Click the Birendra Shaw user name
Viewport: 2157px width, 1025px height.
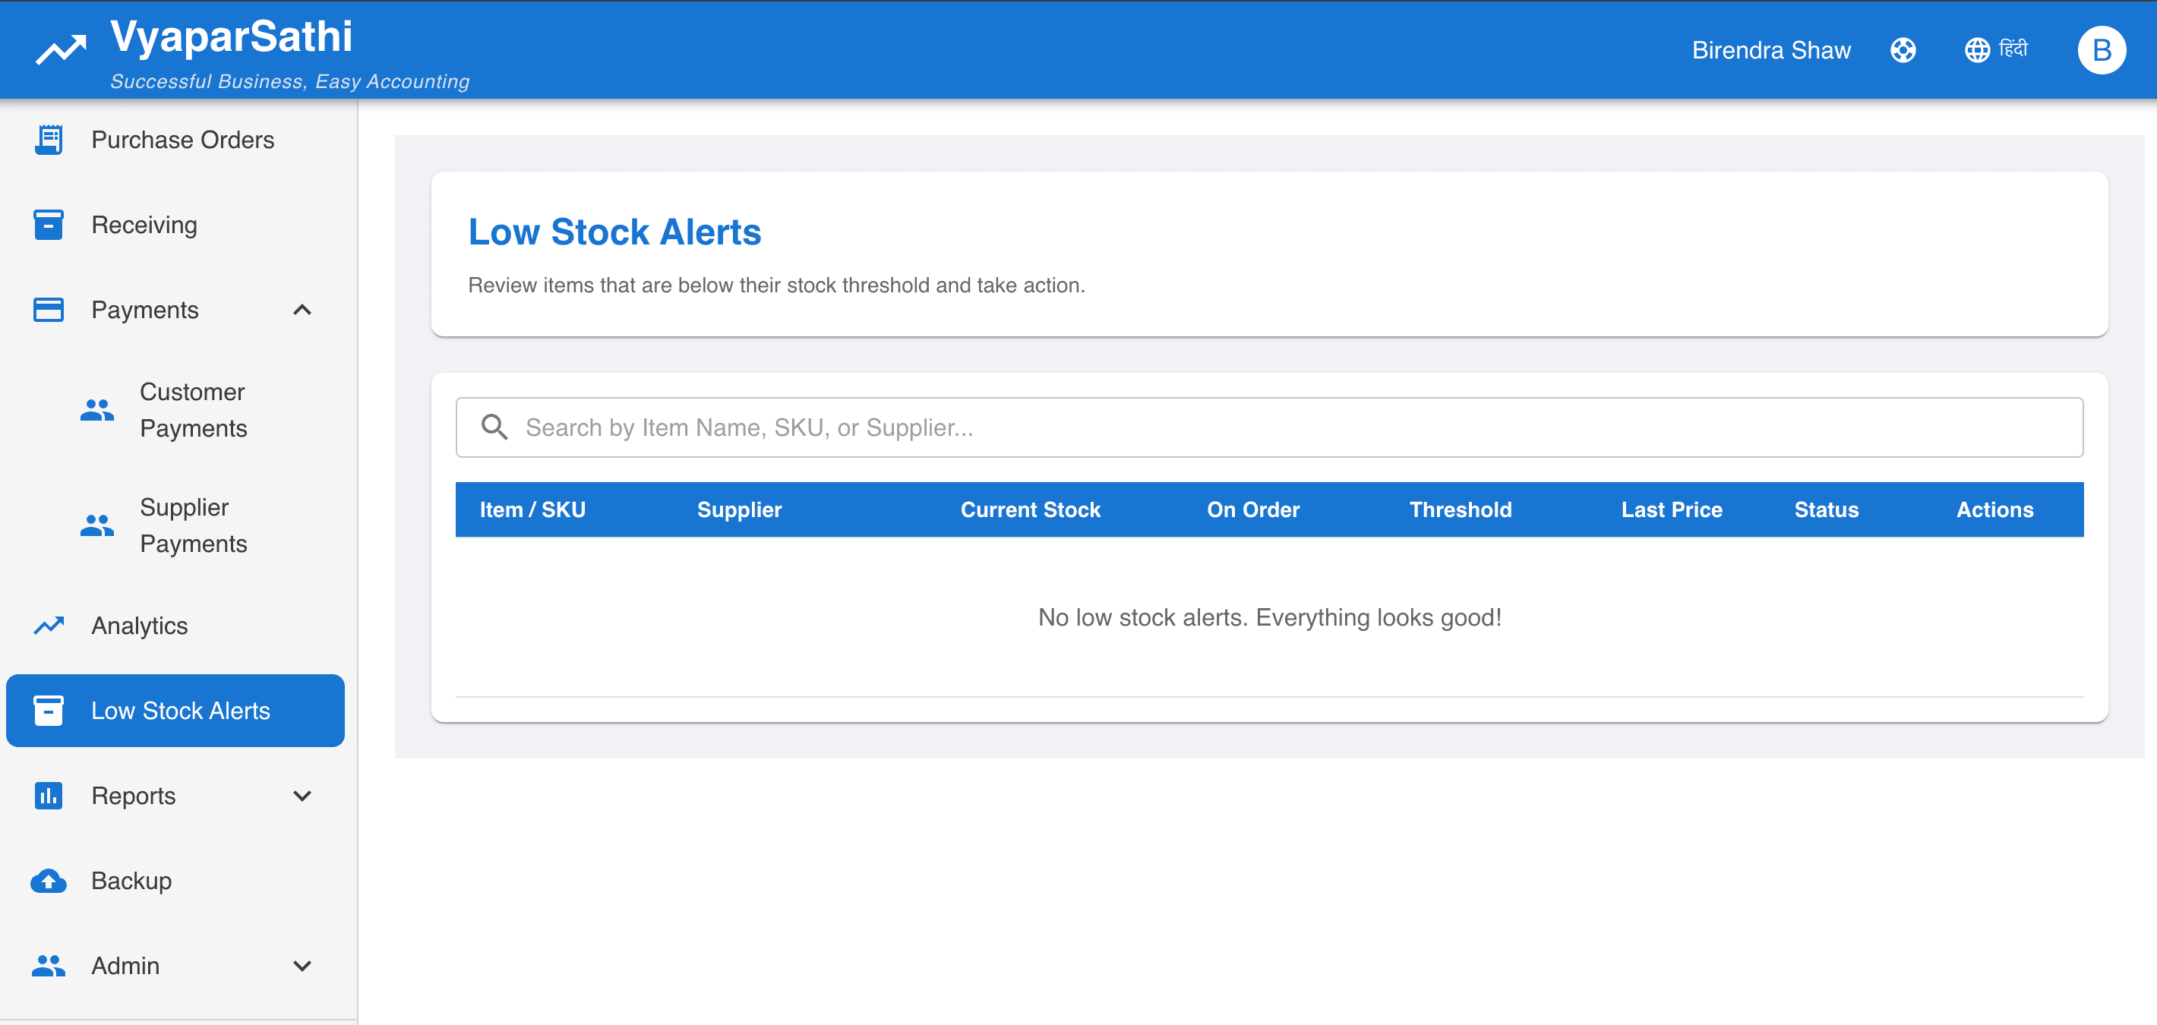click(1771, 50)
